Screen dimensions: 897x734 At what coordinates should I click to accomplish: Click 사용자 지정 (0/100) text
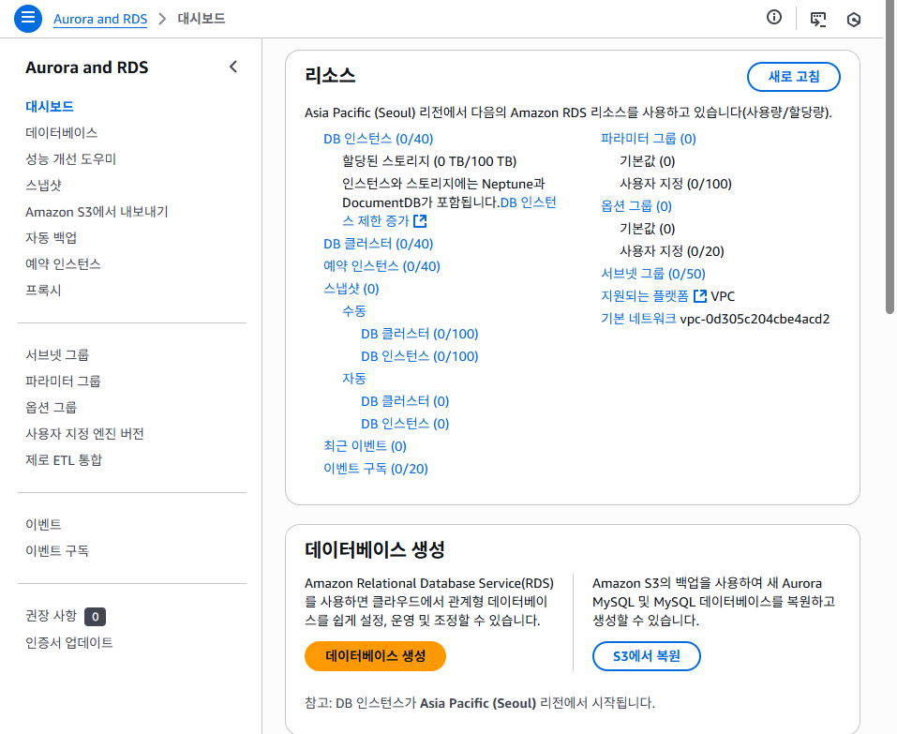[x=676, y=184]
